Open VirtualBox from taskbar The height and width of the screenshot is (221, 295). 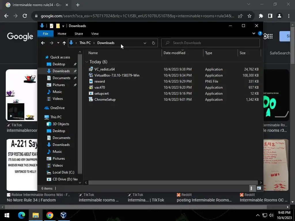click(63, 215)
